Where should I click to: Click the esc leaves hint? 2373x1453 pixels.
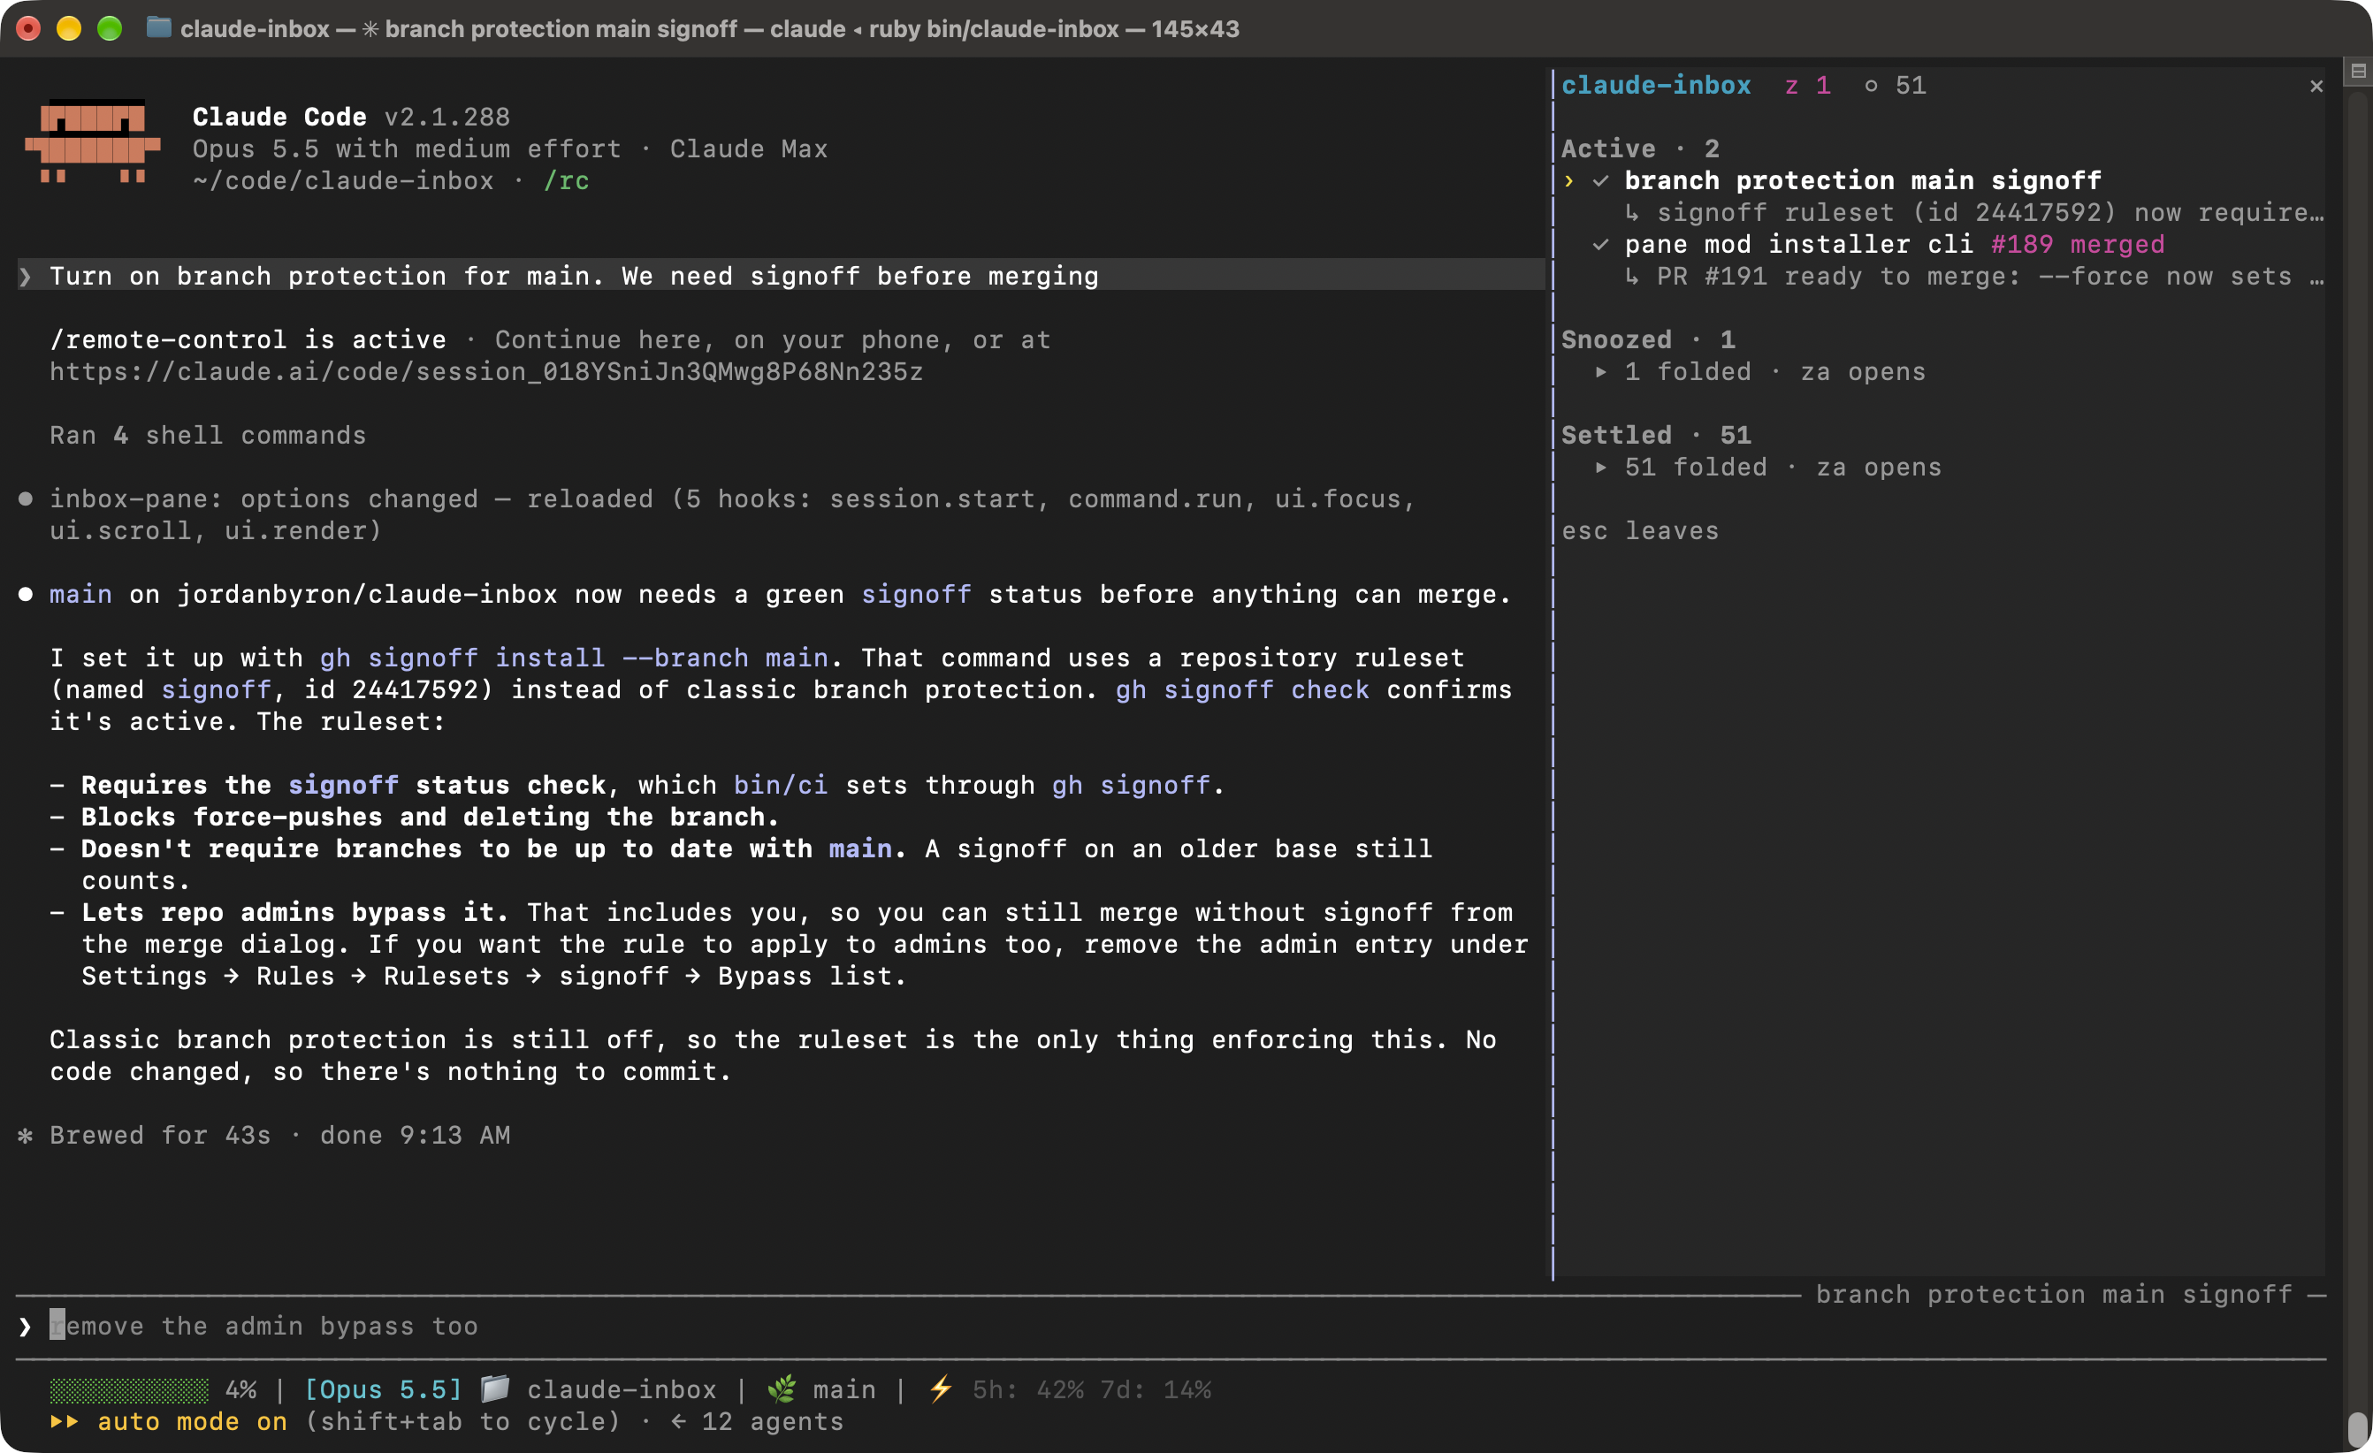point(1640,530)
